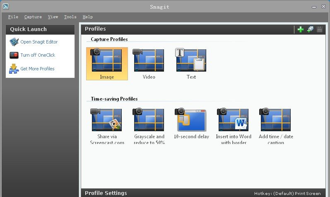The height and width of the screenshot is (197, 330).
Task: Click the Get More Profiles puzzle icon
Action: coord(14,69)
